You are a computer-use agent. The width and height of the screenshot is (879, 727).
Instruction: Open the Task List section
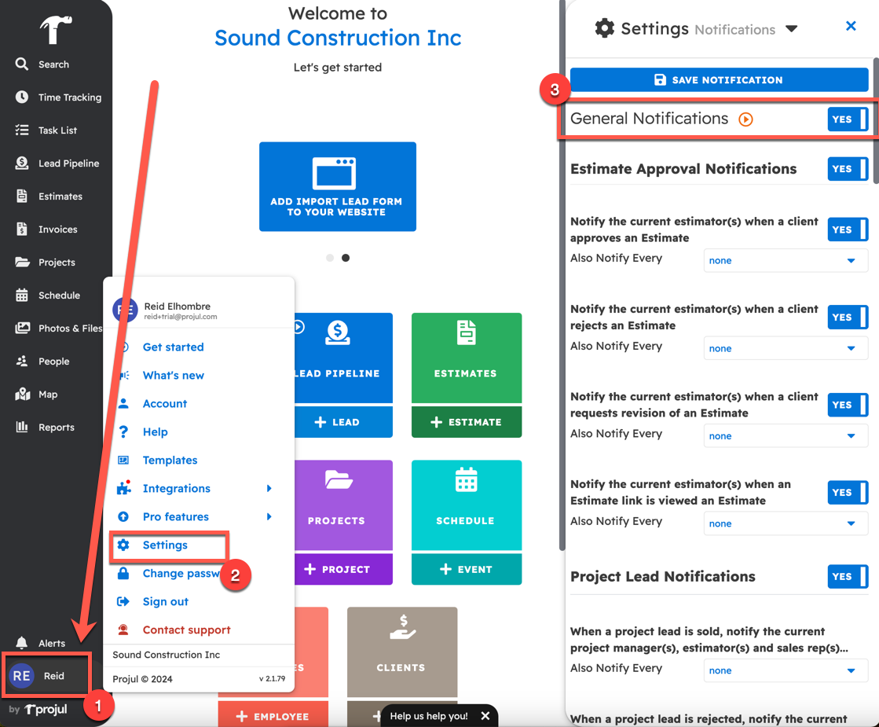[21, 130]
